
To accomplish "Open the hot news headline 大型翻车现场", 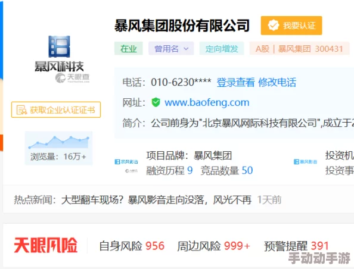I will click(x=156, y=200).
